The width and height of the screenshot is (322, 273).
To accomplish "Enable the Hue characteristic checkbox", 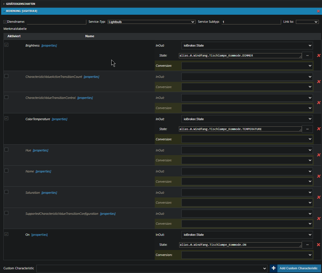I will pos(6,150).
